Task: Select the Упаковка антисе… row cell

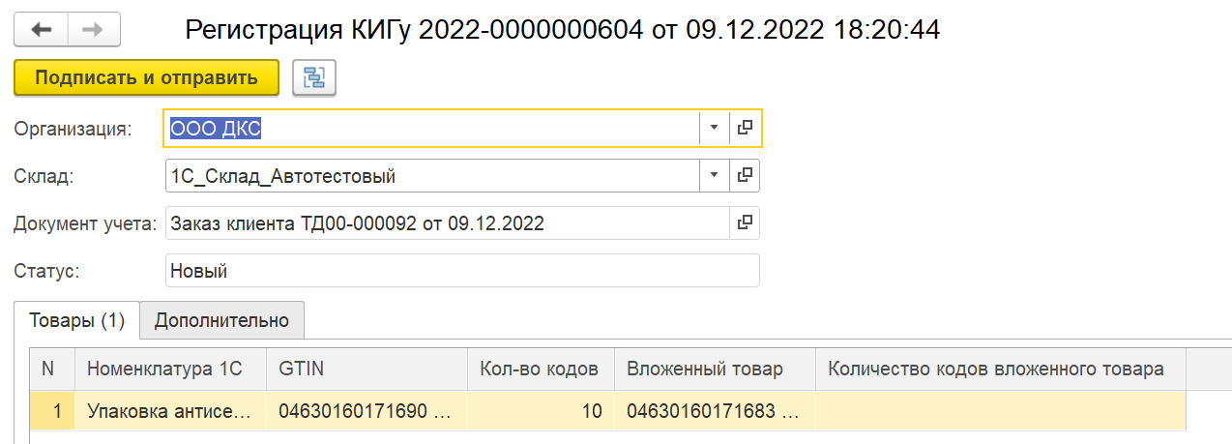Action: [169, 411]
